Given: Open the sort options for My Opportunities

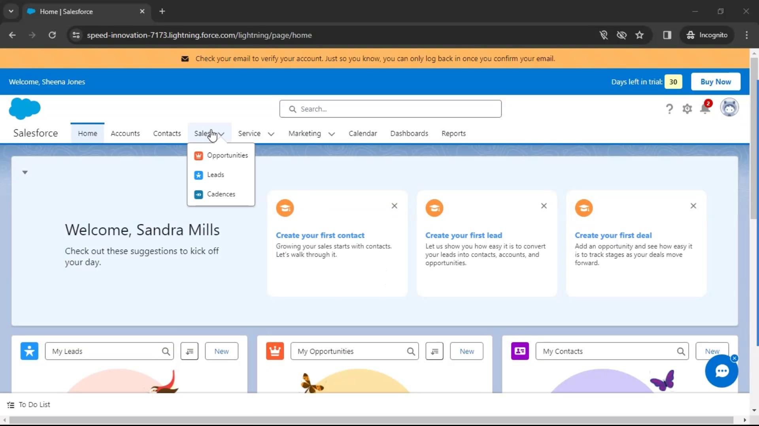Looking at the screenshot, I should tap(434, 351).
